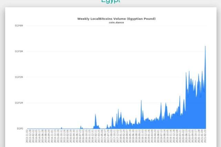Click the first 2020 peak above EGP2M
Image resolution: width=221 pixels, height=147 pixels.
(186, 73)
